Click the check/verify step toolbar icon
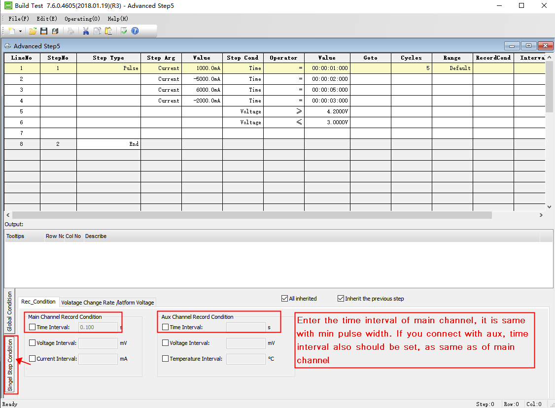Image resolution: width=555 pixels, height=408 pixels. [124, 31]
